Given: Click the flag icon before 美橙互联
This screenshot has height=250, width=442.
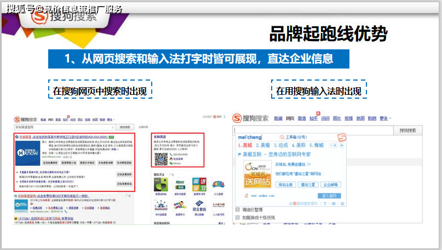Looking at the screenshot, I should coord(239,155).
